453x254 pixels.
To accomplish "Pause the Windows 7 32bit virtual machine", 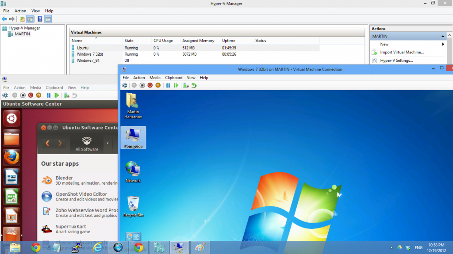I will point(168,85).
